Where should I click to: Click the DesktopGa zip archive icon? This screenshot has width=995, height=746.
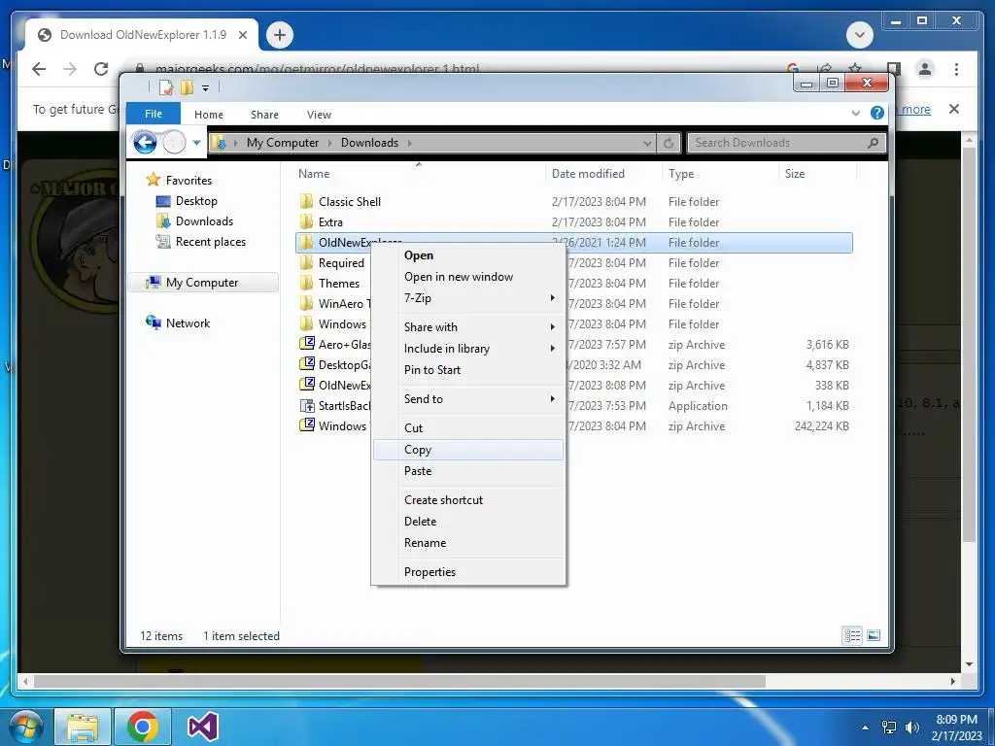pos(307,364)
